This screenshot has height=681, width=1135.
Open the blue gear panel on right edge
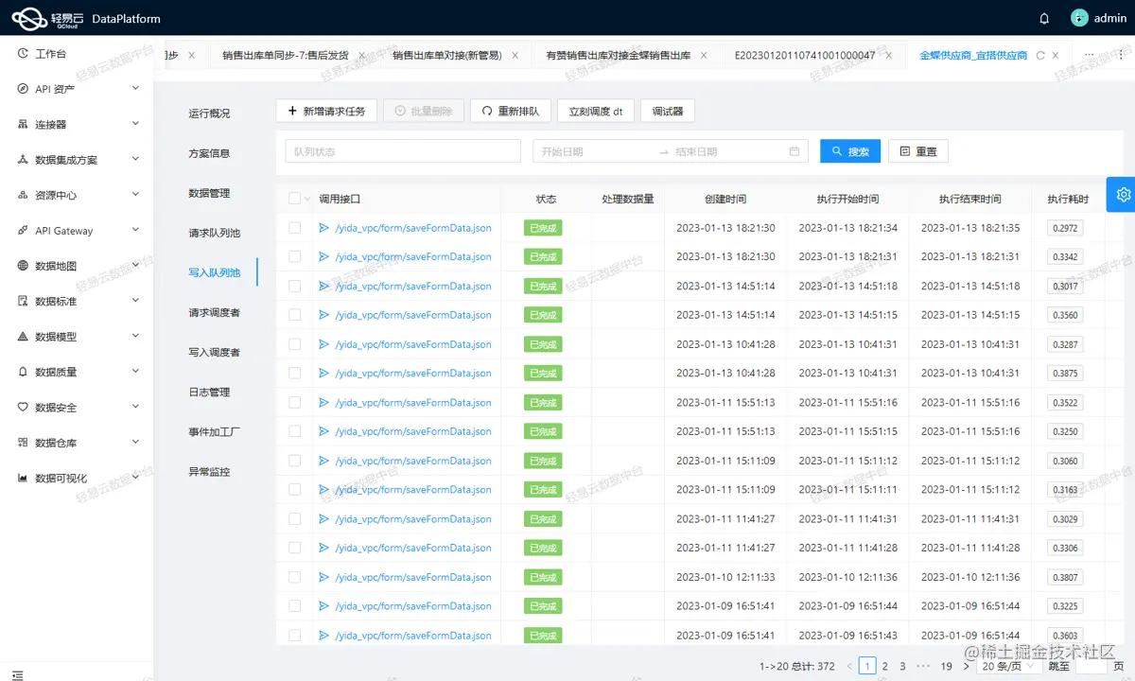click(x=1123, y=195)
